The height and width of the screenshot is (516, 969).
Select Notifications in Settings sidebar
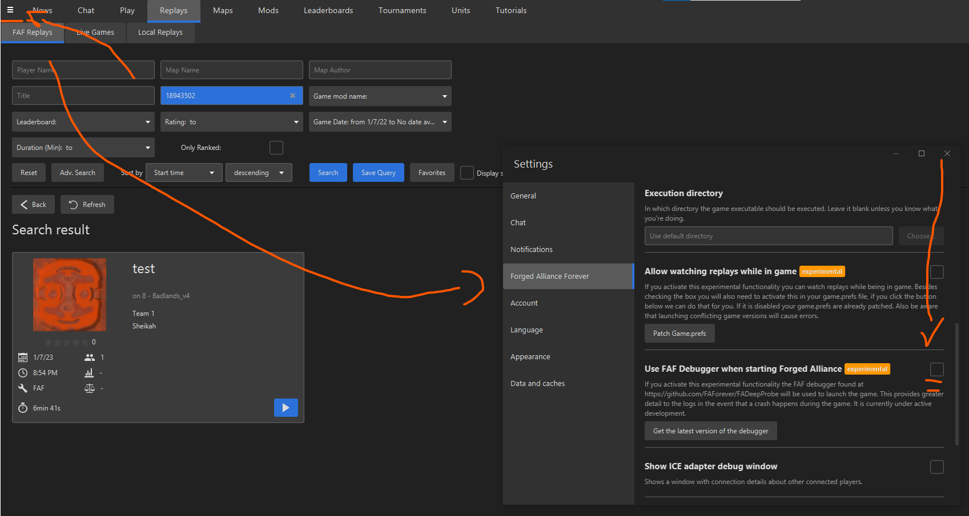[x=569, y=250]
